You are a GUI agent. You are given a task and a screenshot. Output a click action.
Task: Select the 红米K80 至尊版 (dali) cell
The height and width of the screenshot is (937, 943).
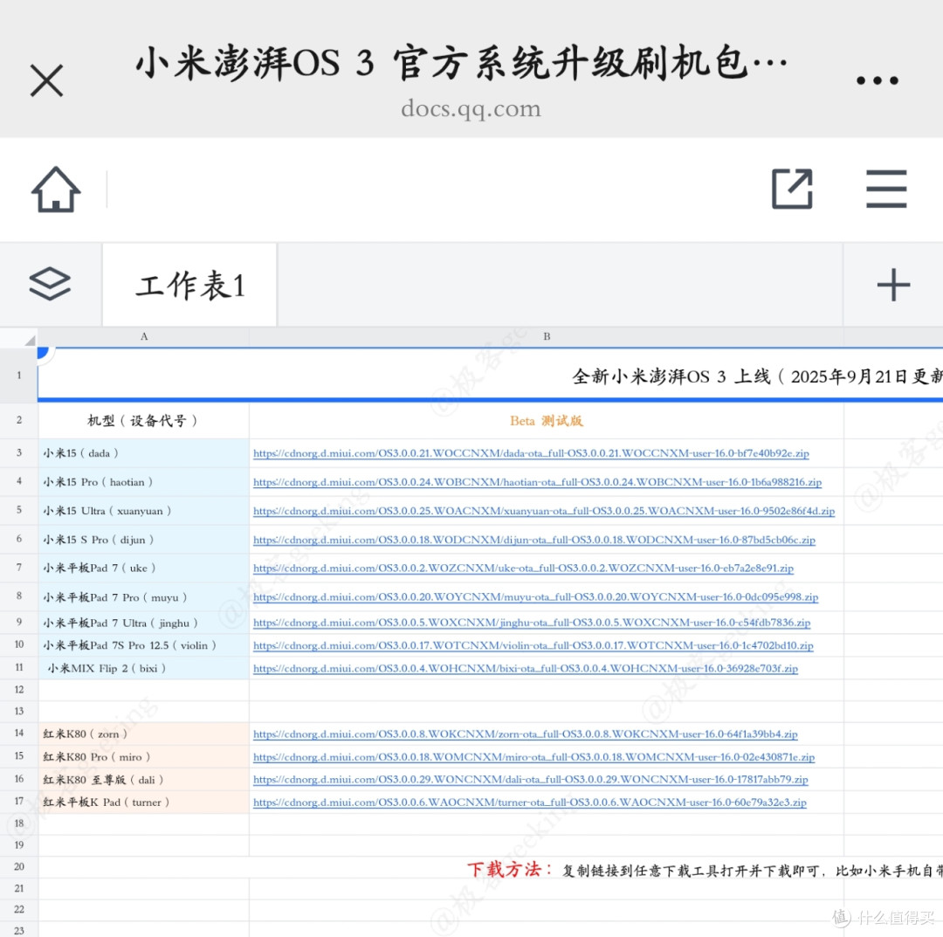pos(143,780)
